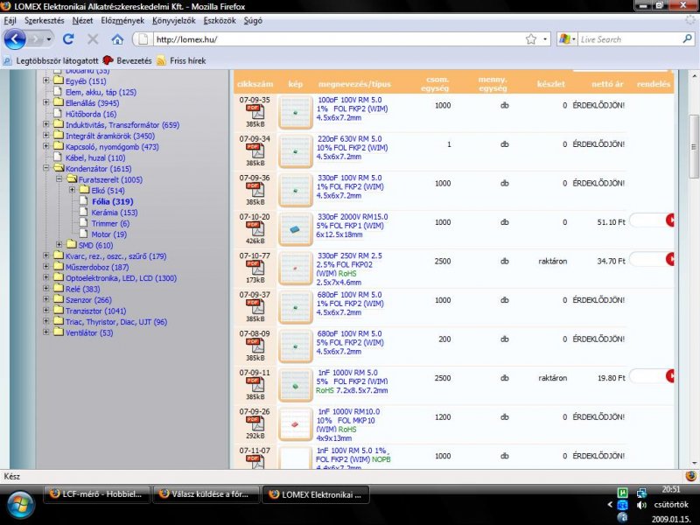Reload the page with the refresh icon
The image size is (700, 525).
(68, 39)
